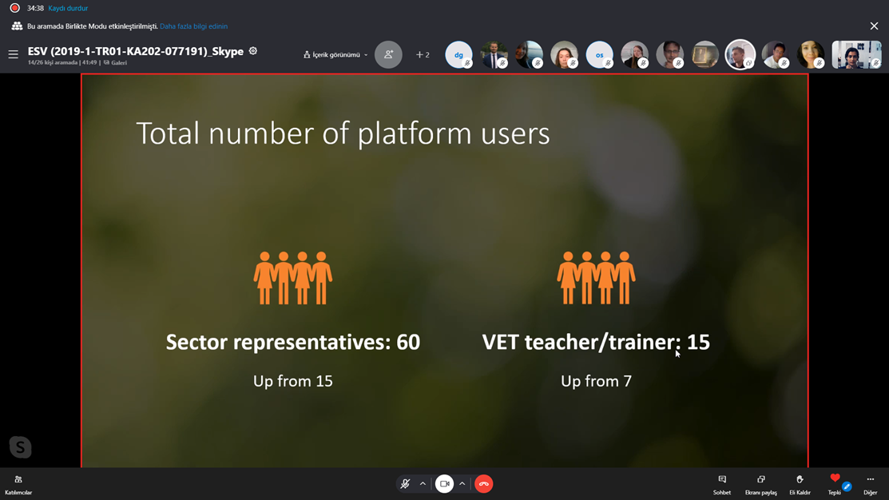Toggle the video camera button
Viewport: 889px width, 500px height.
pyautogui.click(x=444, y=484)
